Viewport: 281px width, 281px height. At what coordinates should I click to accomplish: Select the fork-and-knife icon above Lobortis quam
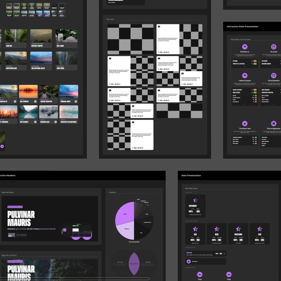tap(244, 76)
